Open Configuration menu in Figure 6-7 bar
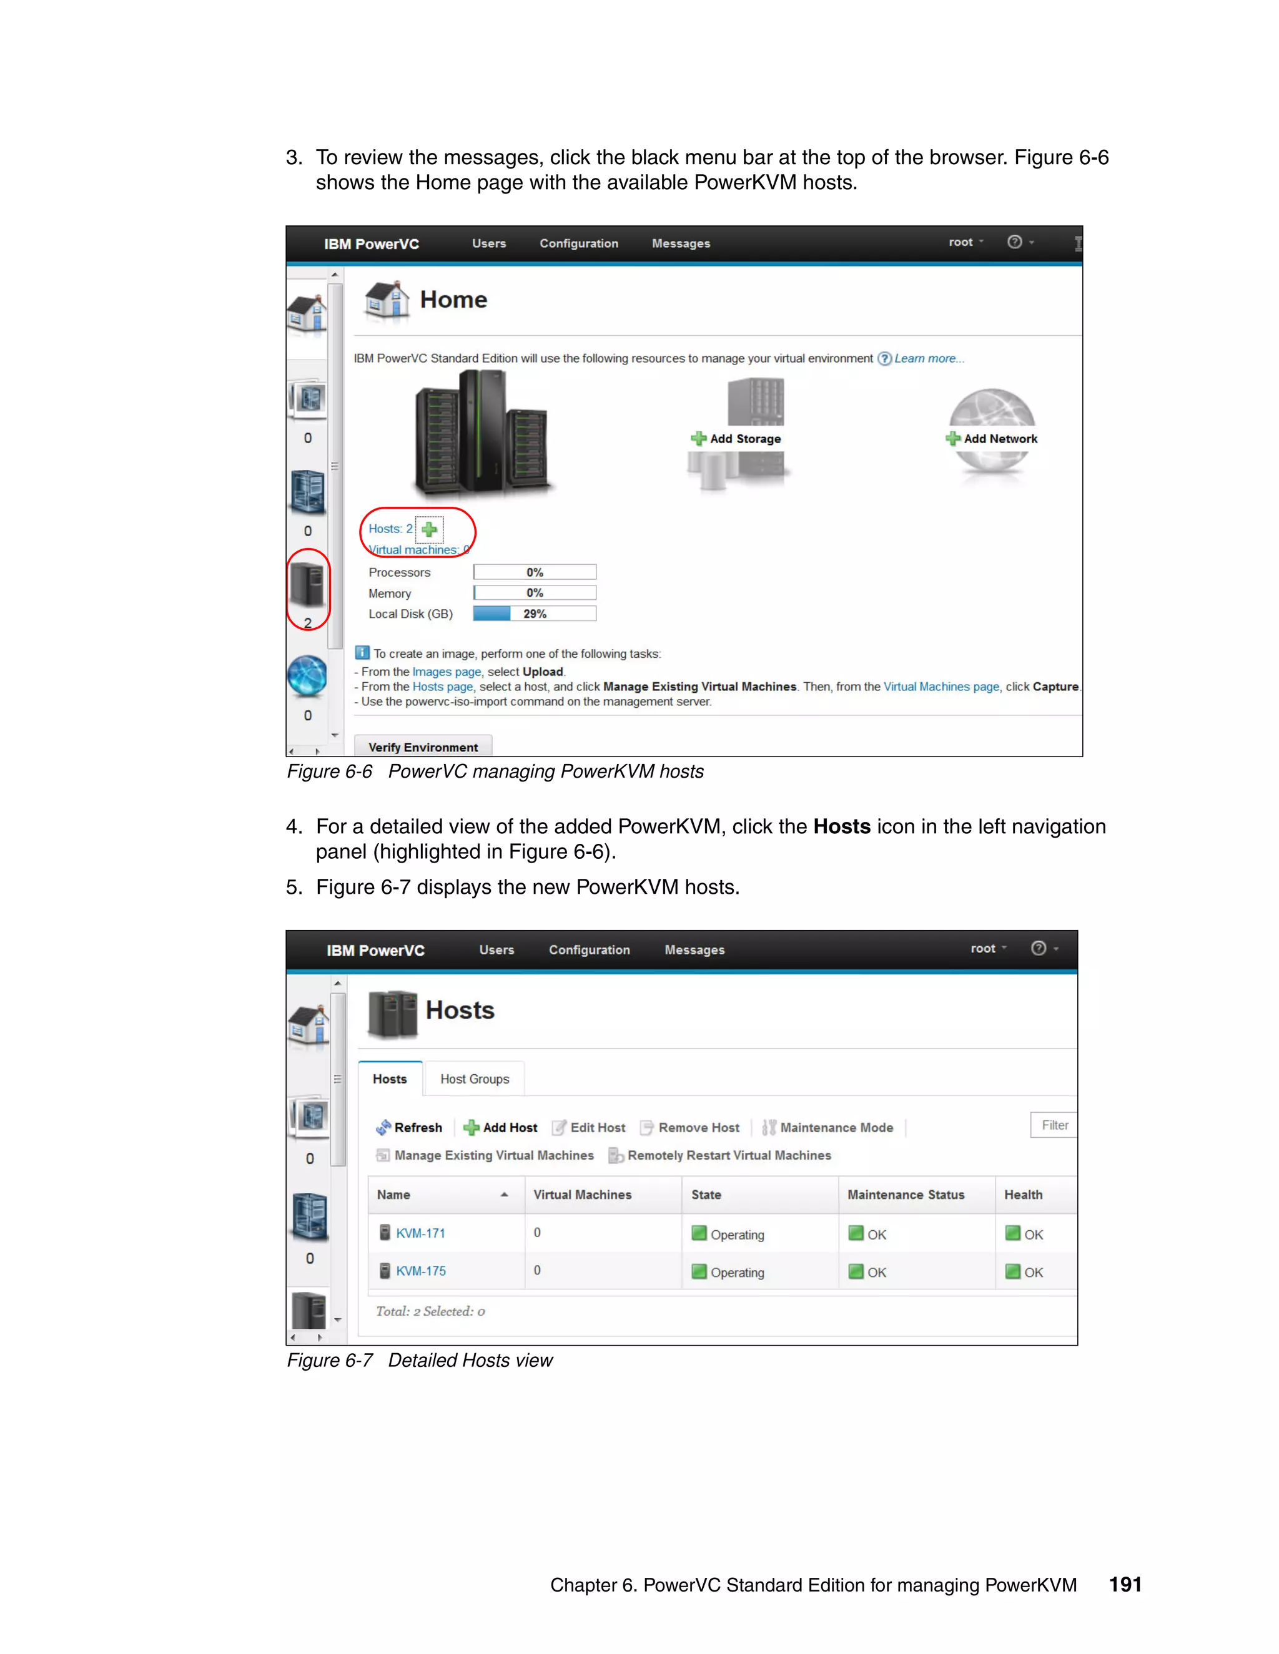The image size is (1279, 1654). pyautogui.click(x=590, y=950)
